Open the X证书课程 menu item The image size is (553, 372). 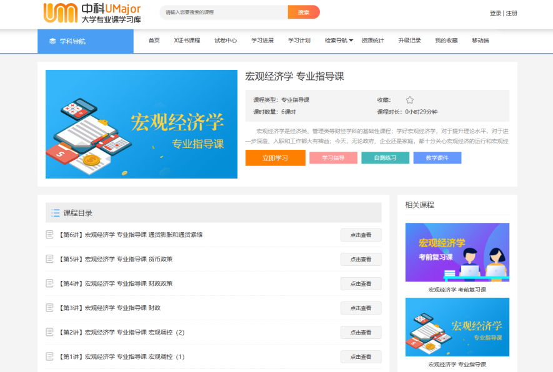(x=187, y=41)
